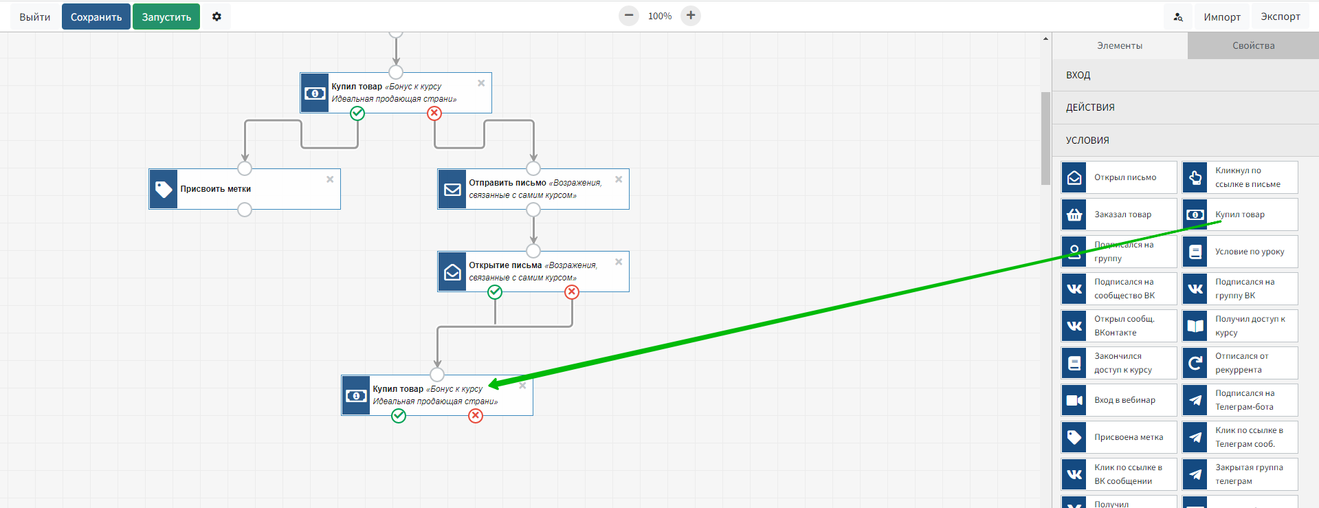Click the user search icon near Импорт
1319x508 pixels.
1177,17
